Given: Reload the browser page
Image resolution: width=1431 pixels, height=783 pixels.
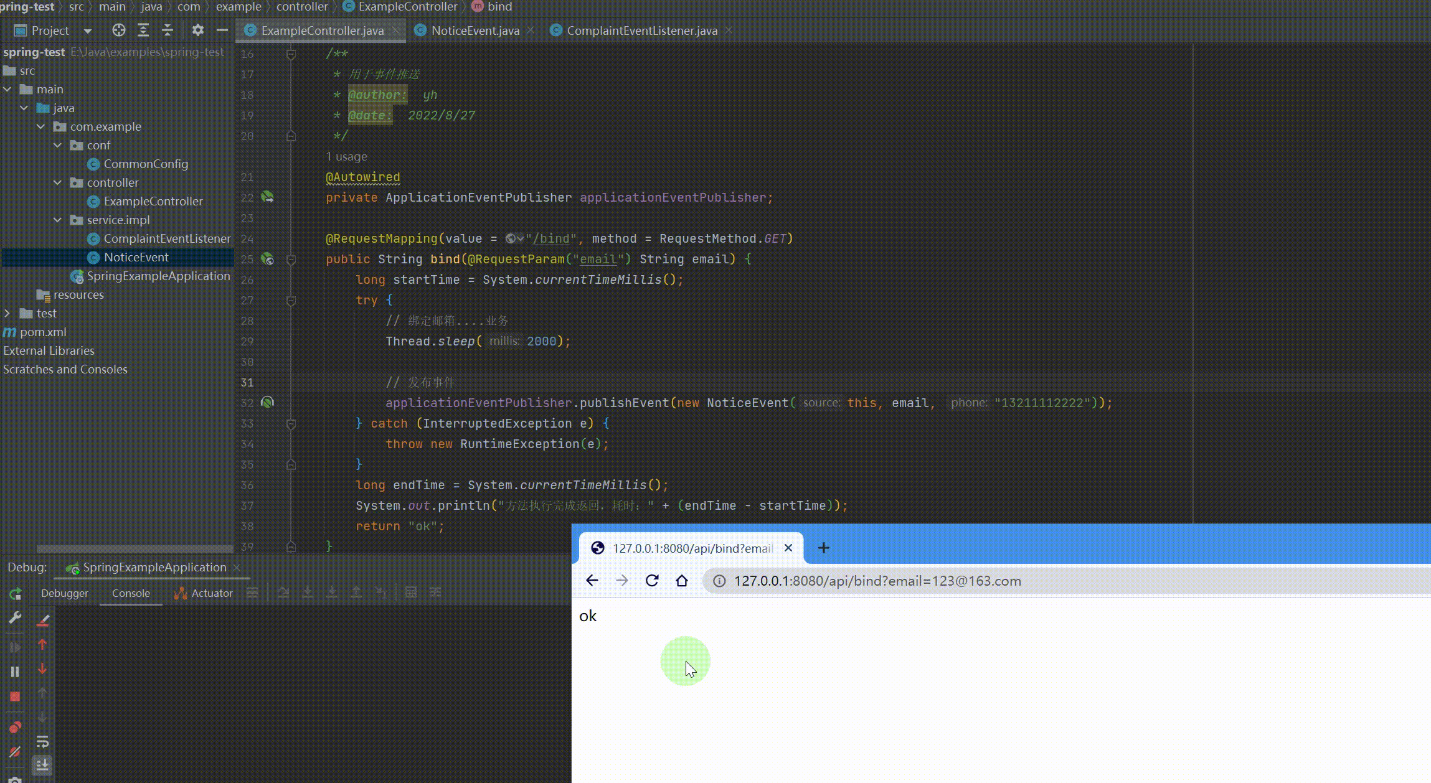Looking at the screenshot, I should click(652, 581).
